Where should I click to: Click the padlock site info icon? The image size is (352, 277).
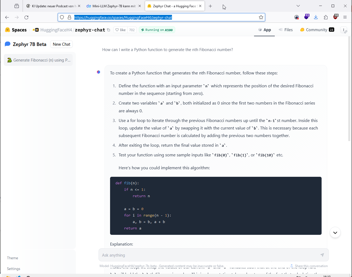click(69, 17)
